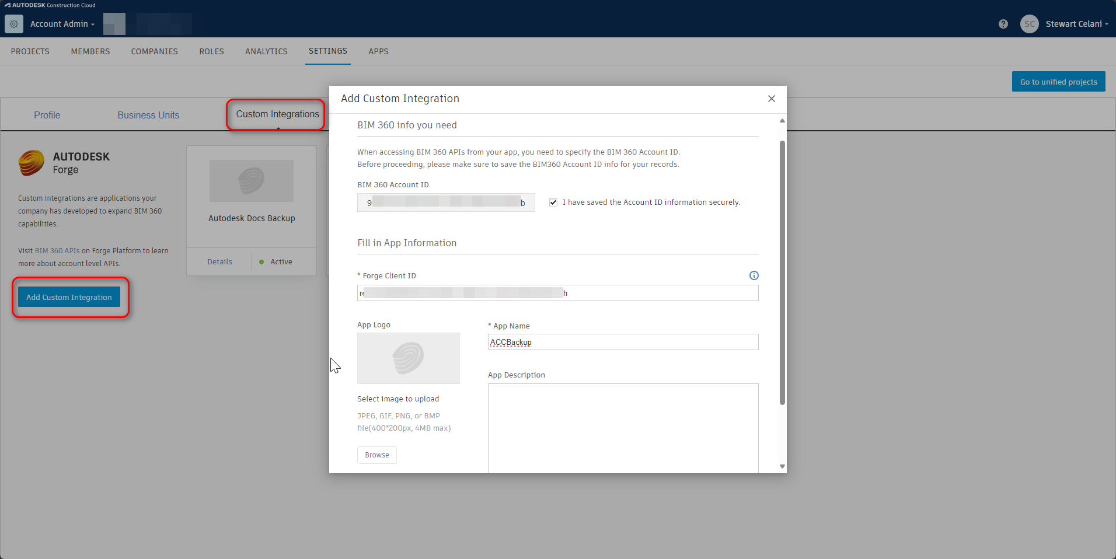
Task: Click the Active status on the card
Action: (x=276, y=262)
